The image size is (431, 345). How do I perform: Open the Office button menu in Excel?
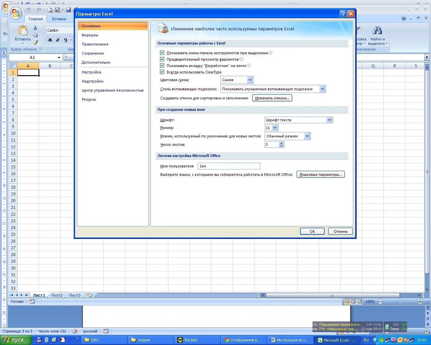coord(15,13)
